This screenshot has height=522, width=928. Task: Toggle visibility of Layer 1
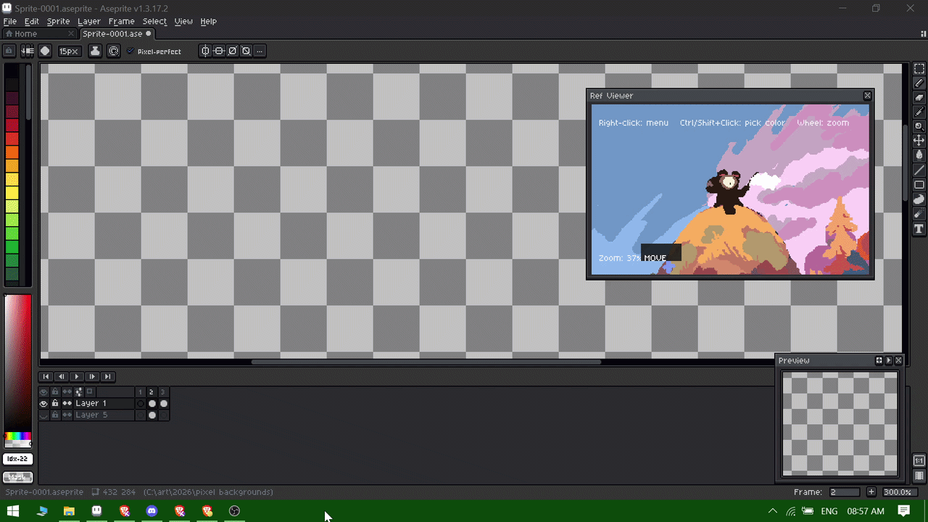(x=43, y=403)
